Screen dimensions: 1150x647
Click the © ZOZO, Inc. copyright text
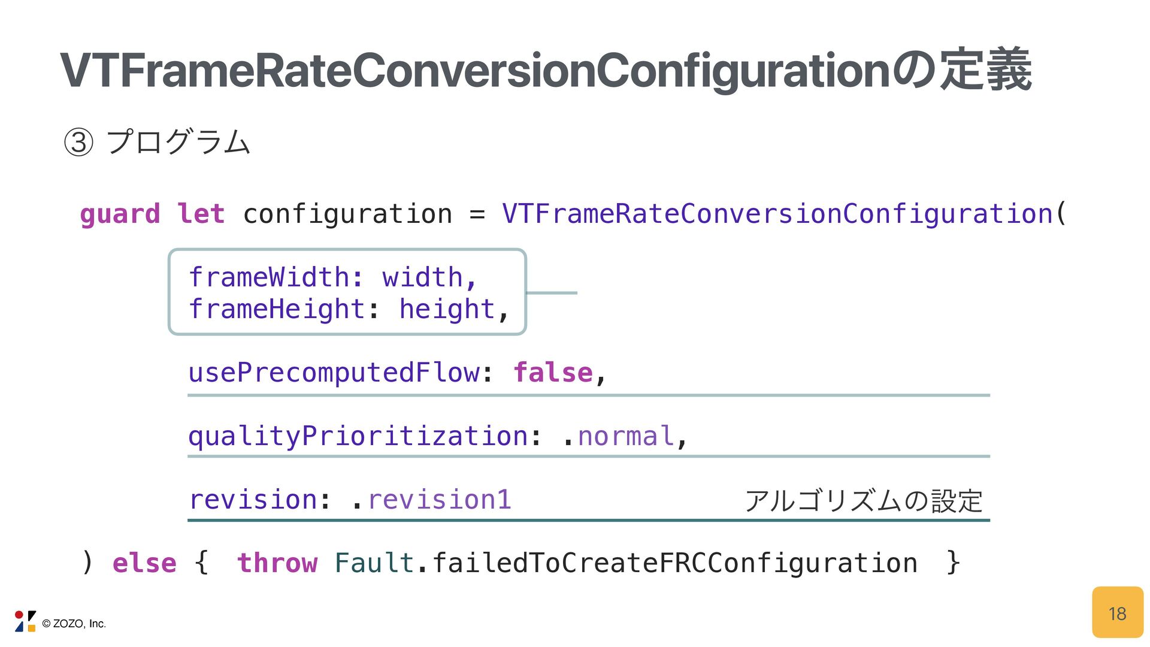74,624
